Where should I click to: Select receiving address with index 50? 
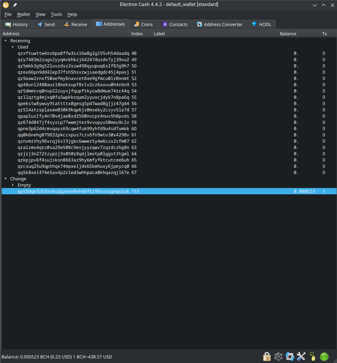(169, 66)
